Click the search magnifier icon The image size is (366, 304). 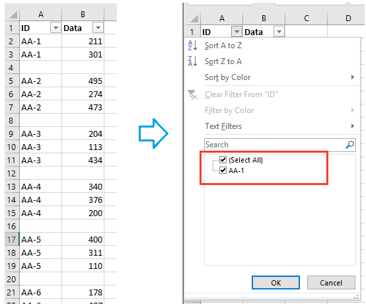(x=350, y=145)
